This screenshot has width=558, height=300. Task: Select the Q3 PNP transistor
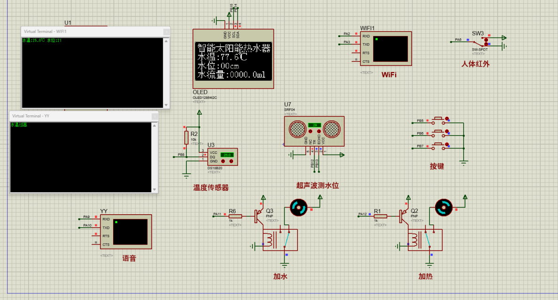[x=259, y=216]
